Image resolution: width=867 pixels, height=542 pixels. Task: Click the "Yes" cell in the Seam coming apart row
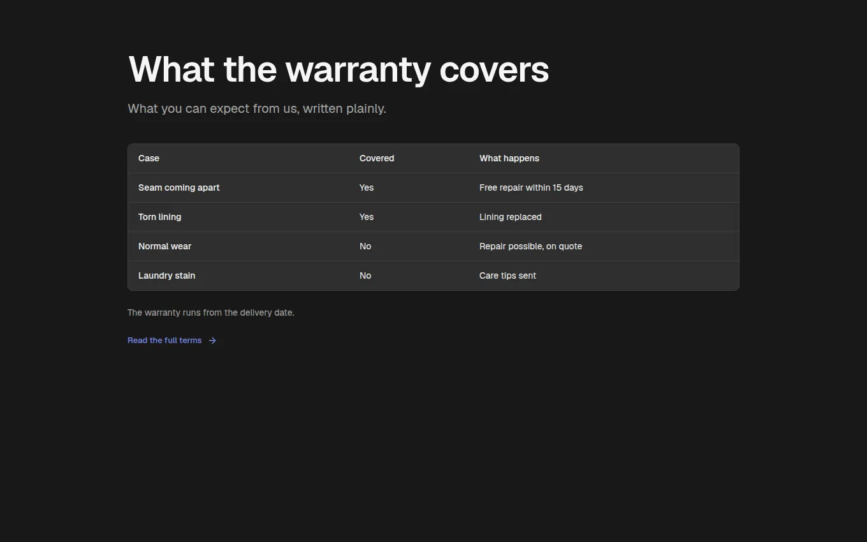[409, 187]
